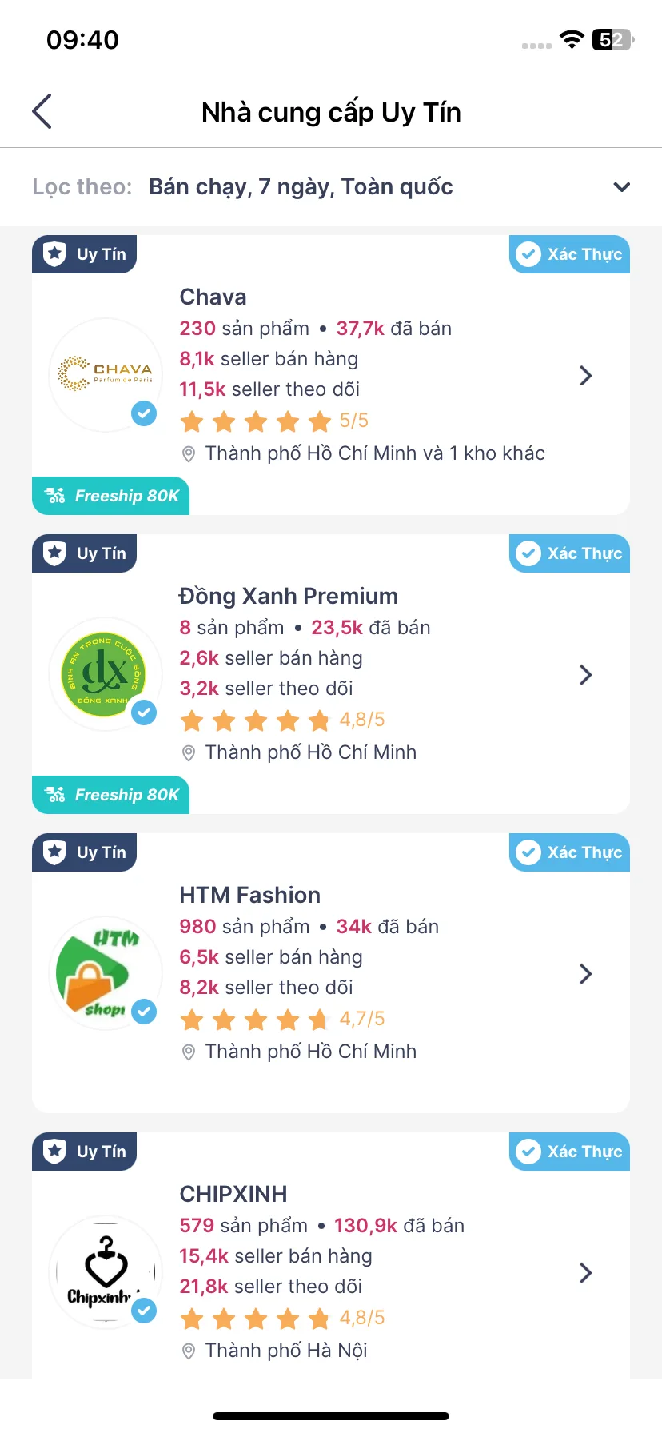This screenshot has width=662, height=1433.
Task: Click the Chava 5/5 star rating
Action: point(273,421)
